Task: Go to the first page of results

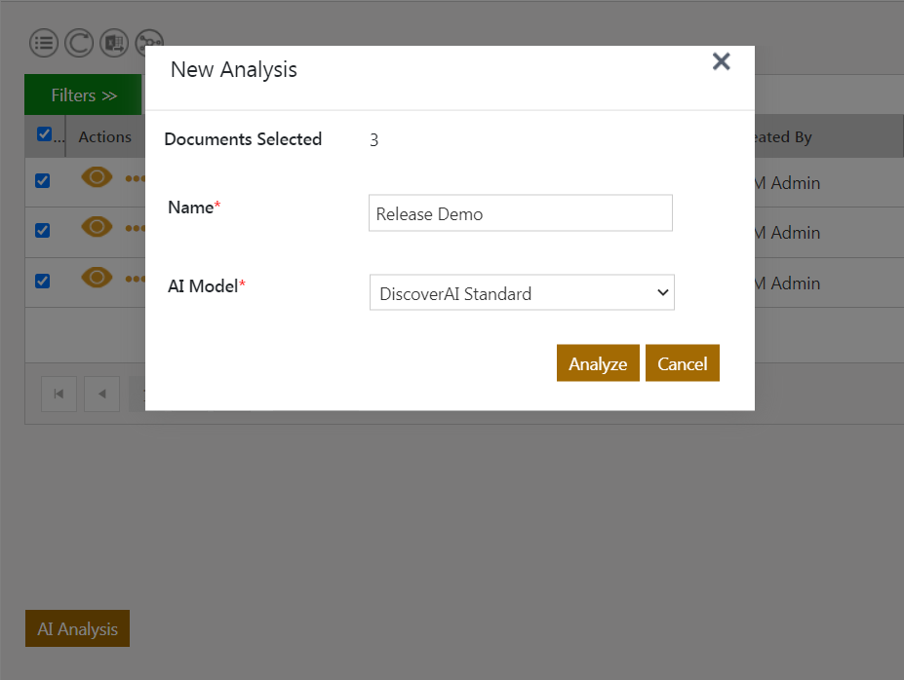Action: tap(59, 394)
